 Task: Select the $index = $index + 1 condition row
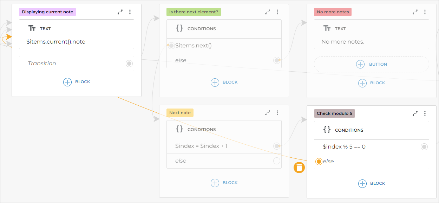click(x=218, y=146)
